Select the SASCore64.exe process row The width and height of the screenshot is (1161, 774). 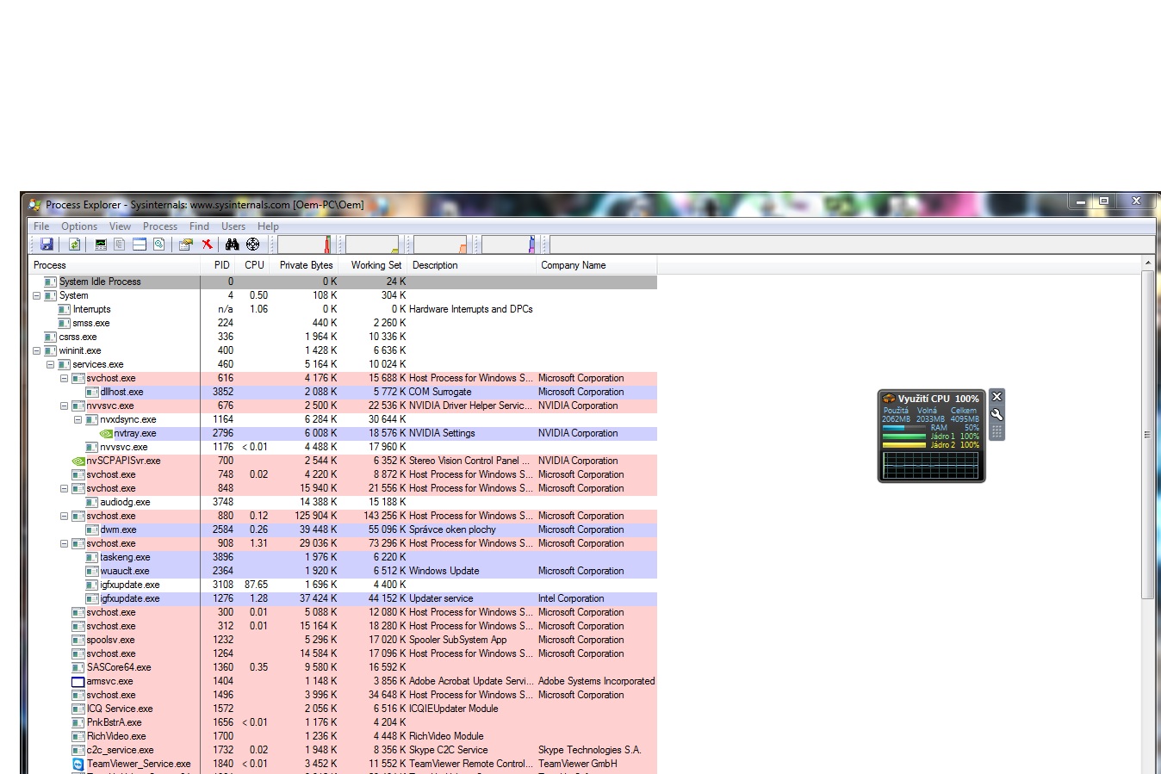345,667
